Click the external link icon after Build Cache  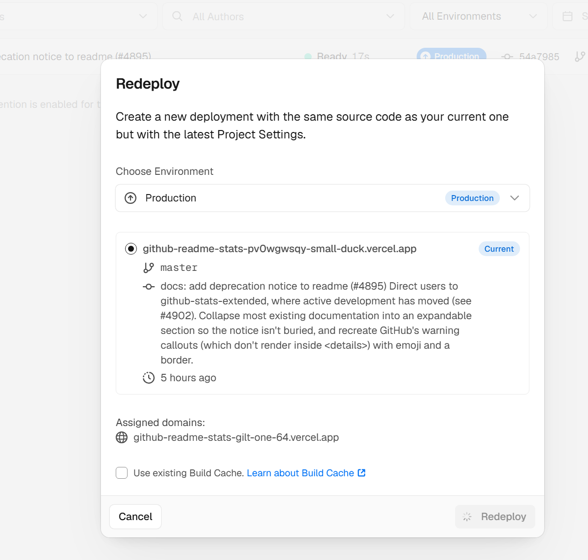click(361, 473)
